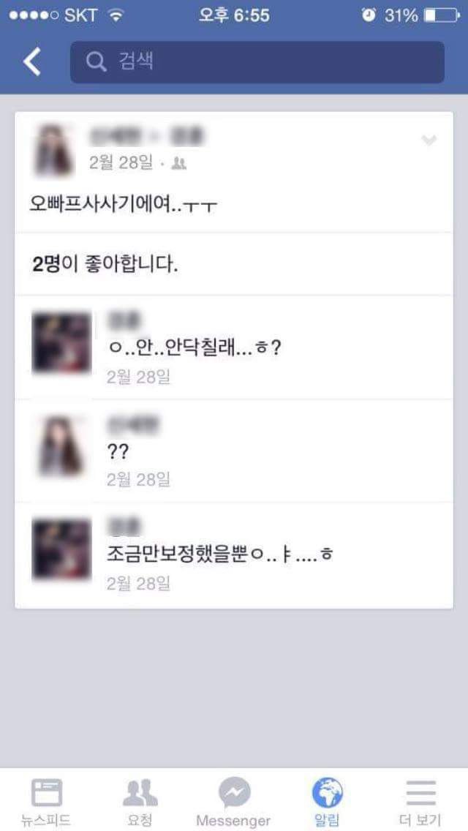Open the 요청 friend requests tab
468x831 pixels.
[x=140, y=801]
